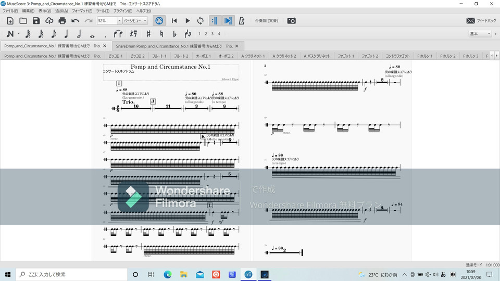Image resolution: width=500 pixels, height=281 pixels.
Task: Save the current score
Action: pyautogui.click(x=36, y=21)
